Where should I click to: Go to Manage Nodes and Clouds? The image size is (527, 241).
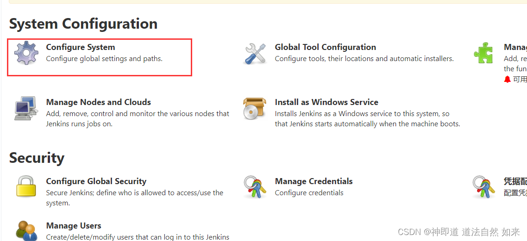tap(98, 102)
